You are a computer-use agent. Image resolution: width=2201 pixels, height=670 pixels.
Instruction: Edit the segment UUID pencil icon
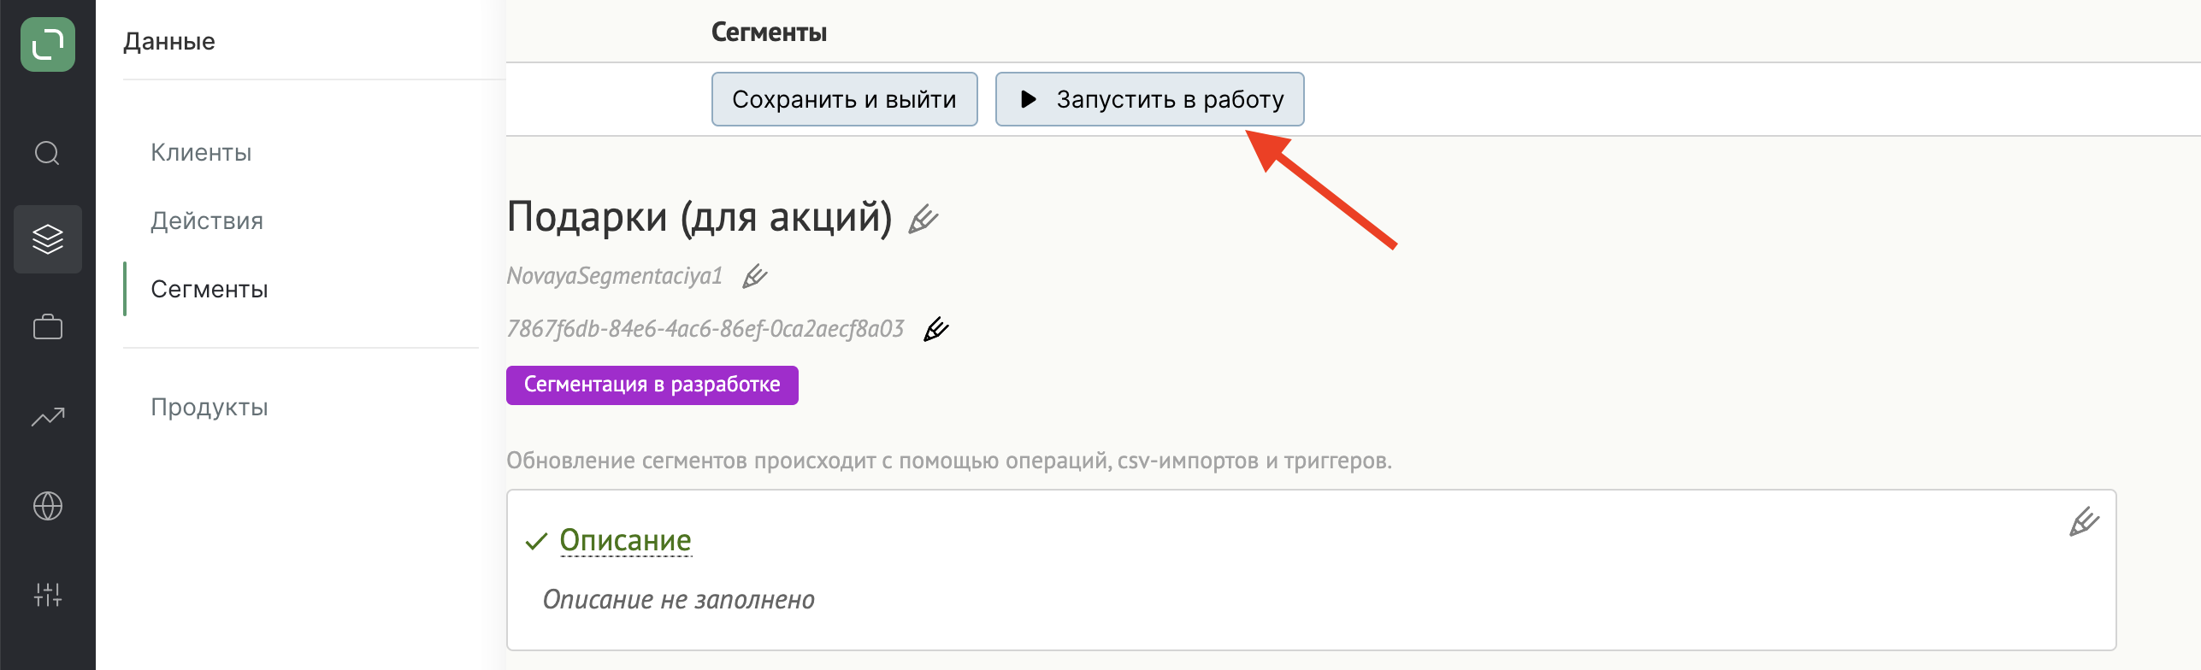coord(936,329)
